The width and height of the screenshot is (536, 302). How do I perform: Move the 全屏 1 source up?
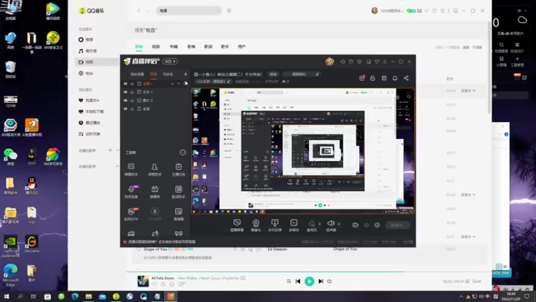[x=173, y=84]
